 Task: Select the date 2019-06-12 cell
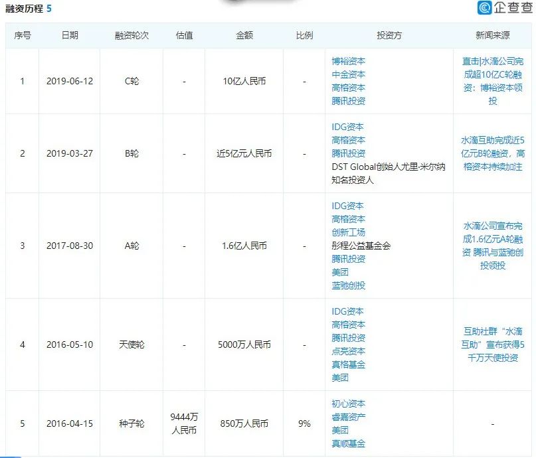click(x=70, y=81)
